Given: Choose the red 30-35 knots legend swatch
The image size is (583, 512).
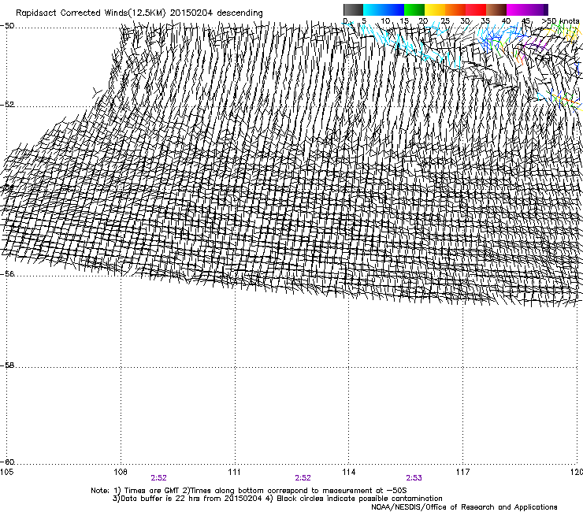Looking at the screenshot, I should tap(476, 9).
